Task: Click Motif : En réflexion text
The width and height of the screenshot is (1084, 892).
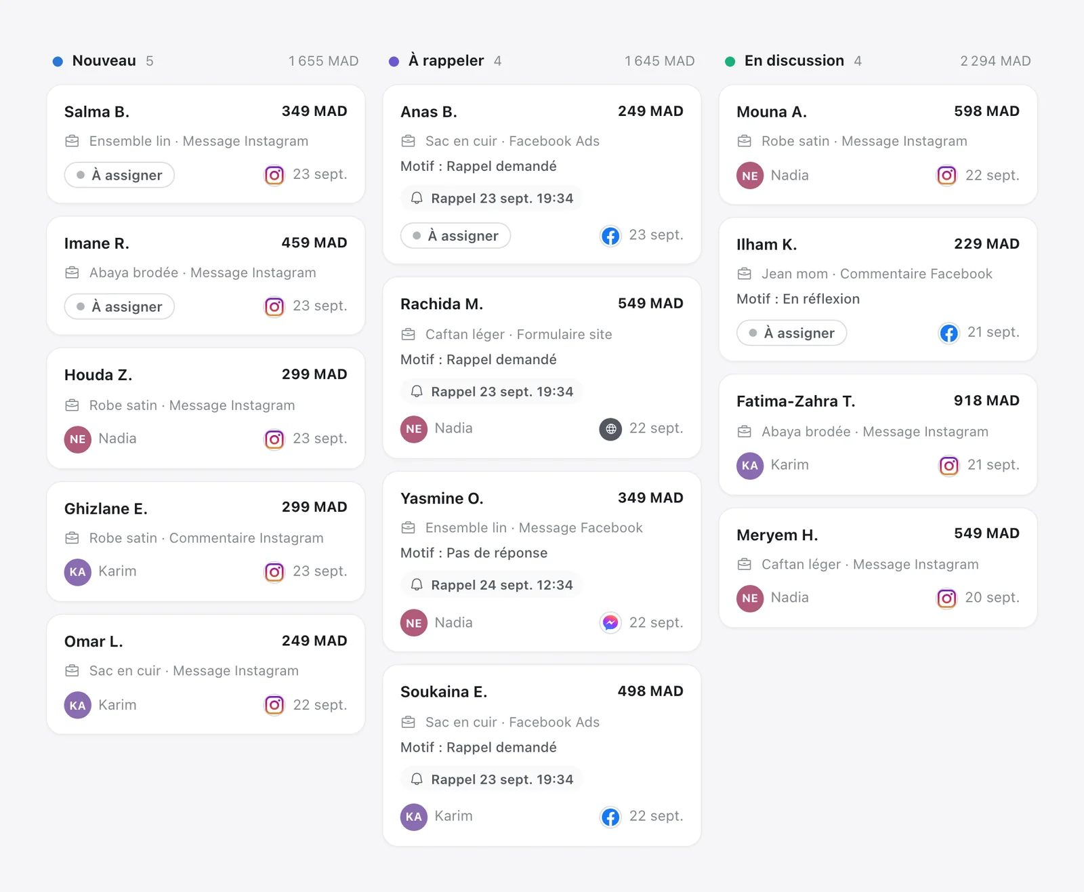Action: pos(798,299)
